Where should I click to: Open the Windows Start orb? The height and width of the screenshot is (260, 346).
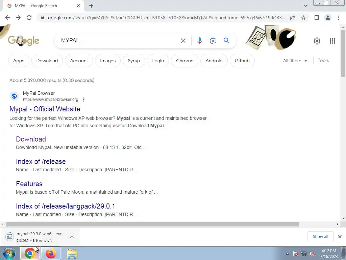[9, 253]
